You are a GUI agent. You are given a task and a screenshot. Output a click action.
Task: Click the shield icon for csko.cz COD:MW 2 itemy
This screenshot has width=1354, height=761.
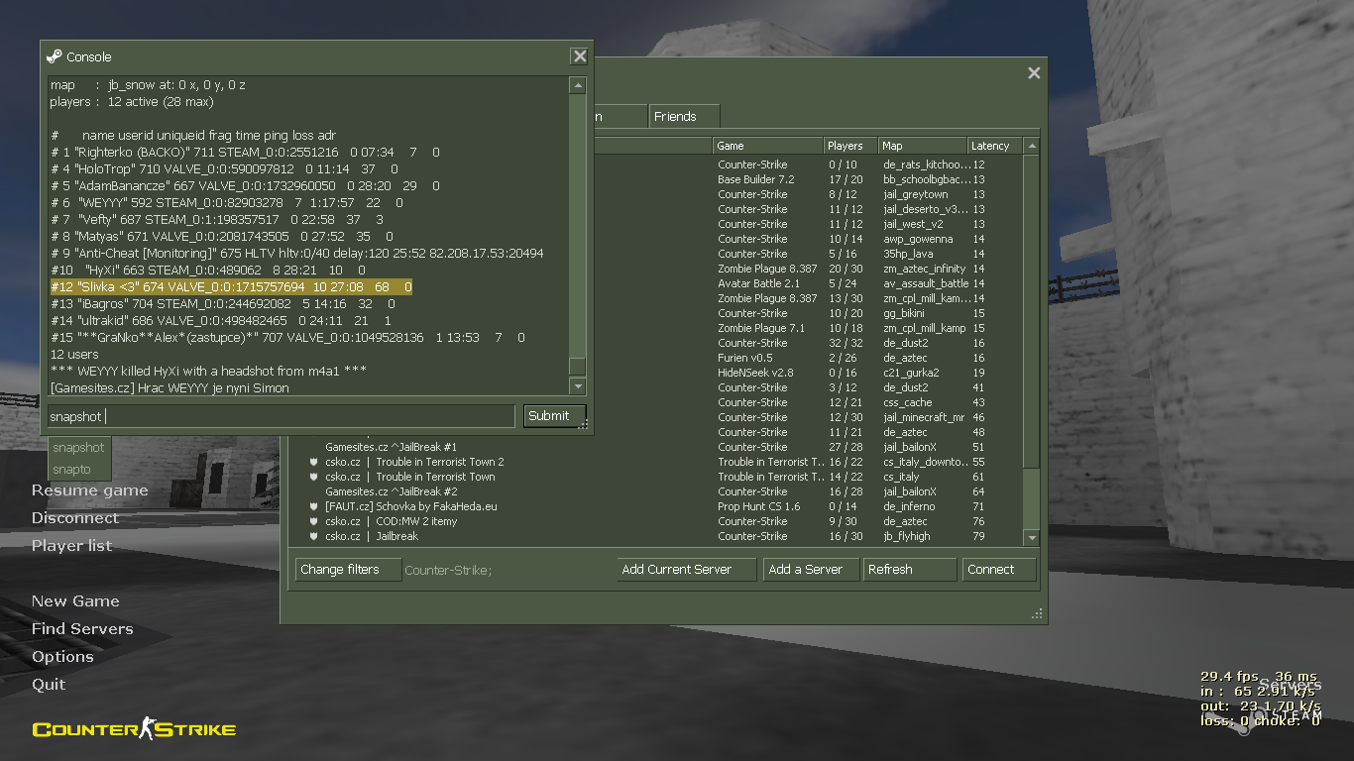(313, 521)
